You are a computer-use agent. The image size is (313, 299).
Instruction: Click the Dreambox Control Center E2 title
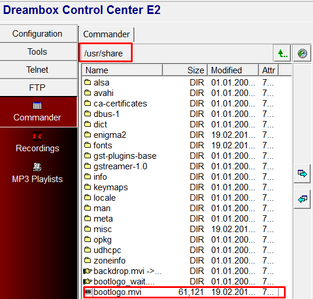81,10
